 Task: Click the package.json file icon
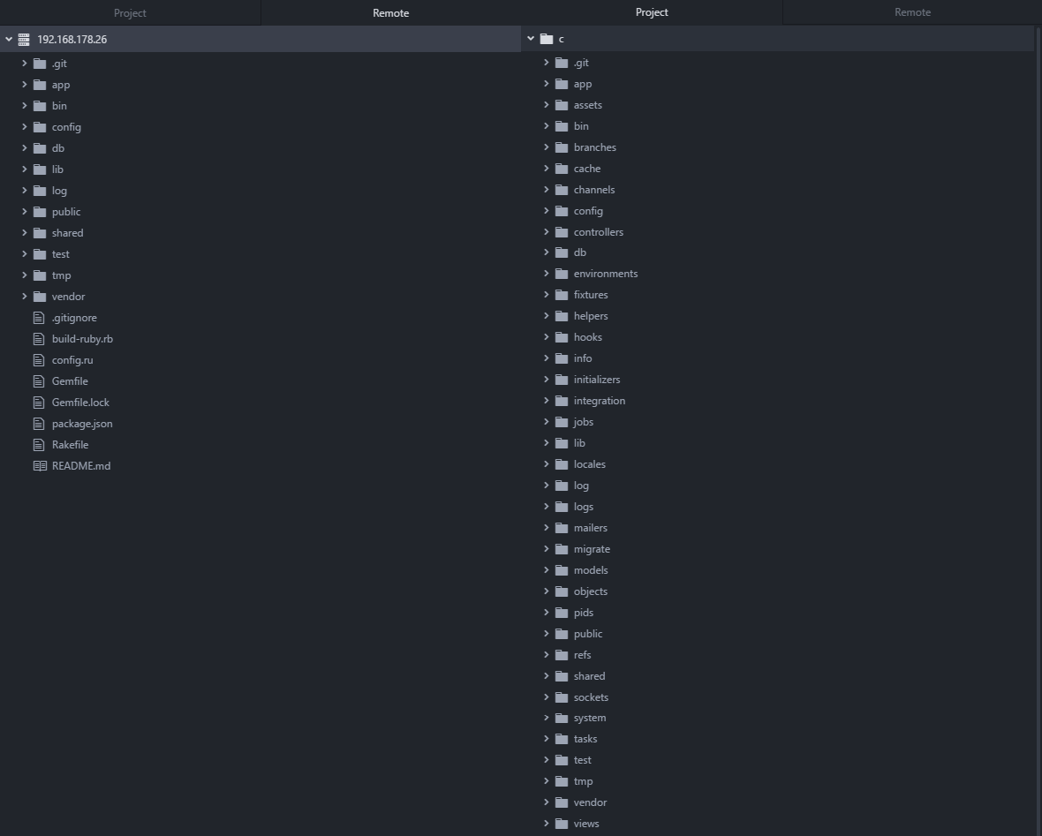pyautogui.click(x=40, y=423)
